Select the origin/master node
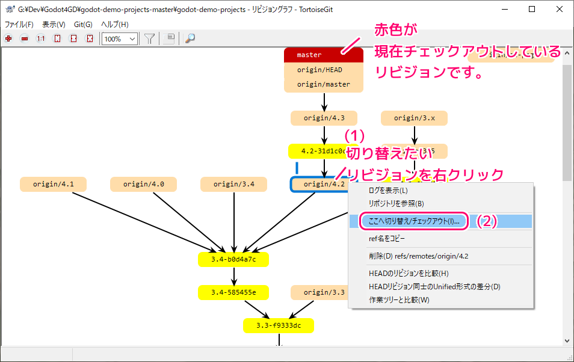This screenshot has width=574, height=362. pyautogui.click(x=324, y=85)
